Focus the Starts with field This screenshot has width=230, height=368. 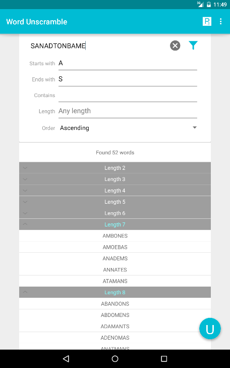pyautogui.click(x=128, y=63)
